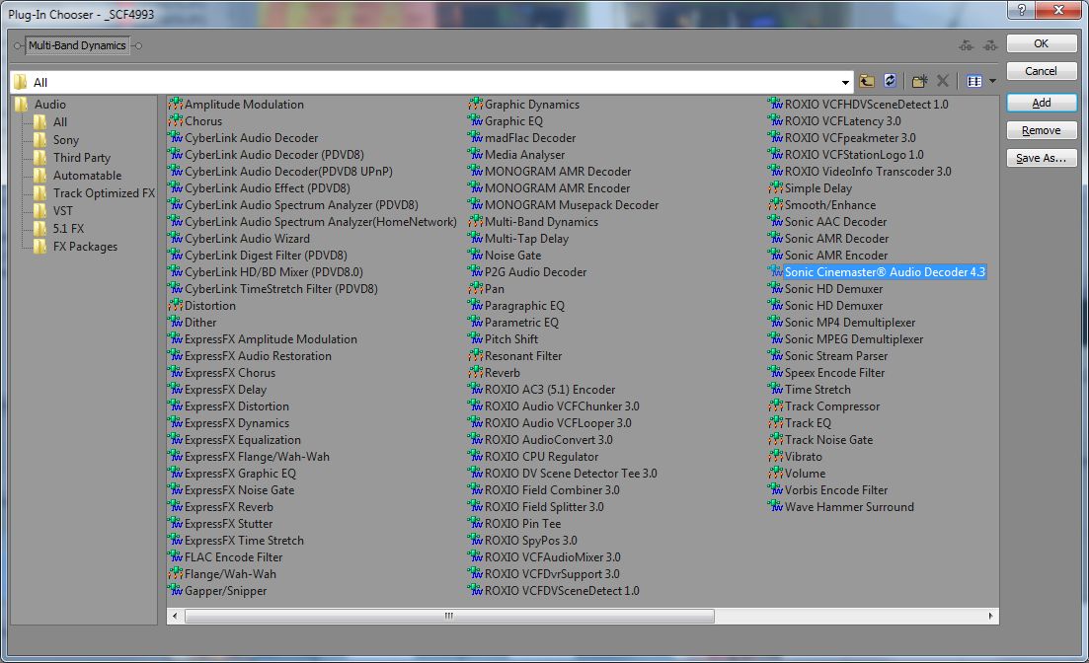Image resolution: width=1089 pixels, height=663 pixels.
Task: Click the horizontal scrollbar thumb
Action: pyautogui.click(x=449, y=616)
